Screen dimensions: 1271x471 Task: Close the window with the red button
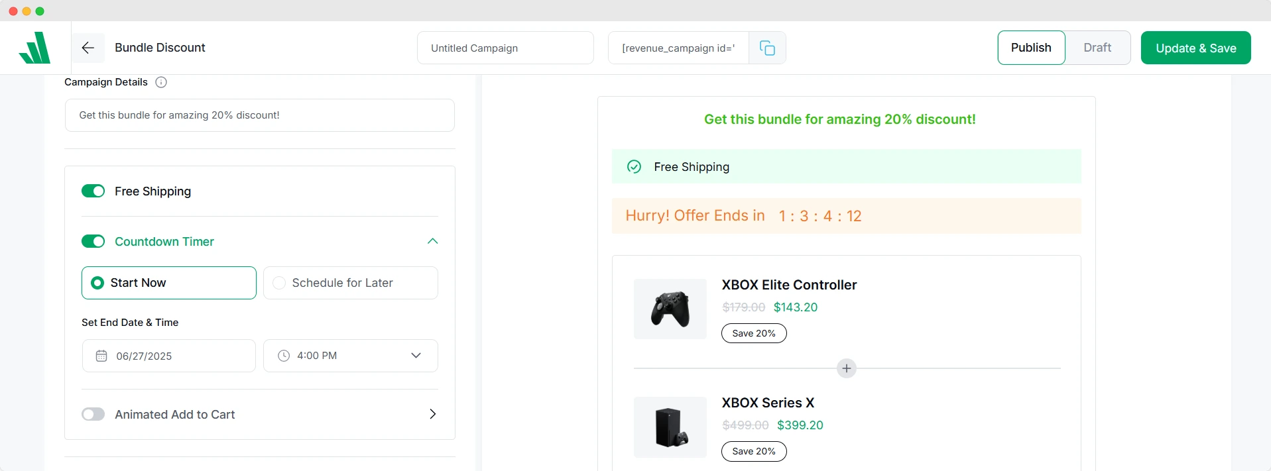pyautogui.click(x=13, y=11)
